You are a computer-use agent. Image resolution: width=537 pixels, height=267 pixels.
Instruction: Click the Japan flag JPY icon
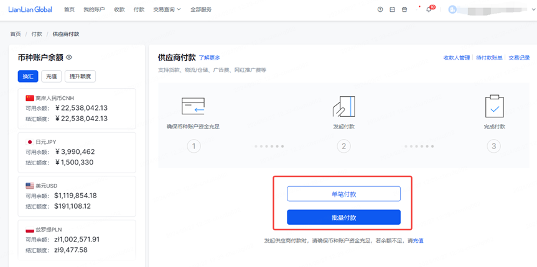tap(30, 142)
